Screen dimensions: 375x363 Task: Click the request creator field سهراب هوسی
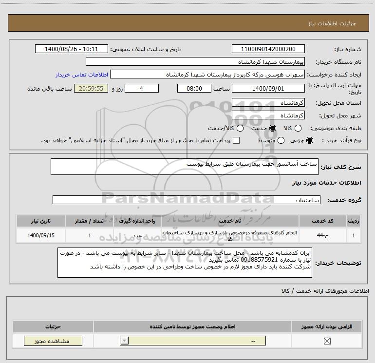[x=207, y=74]
